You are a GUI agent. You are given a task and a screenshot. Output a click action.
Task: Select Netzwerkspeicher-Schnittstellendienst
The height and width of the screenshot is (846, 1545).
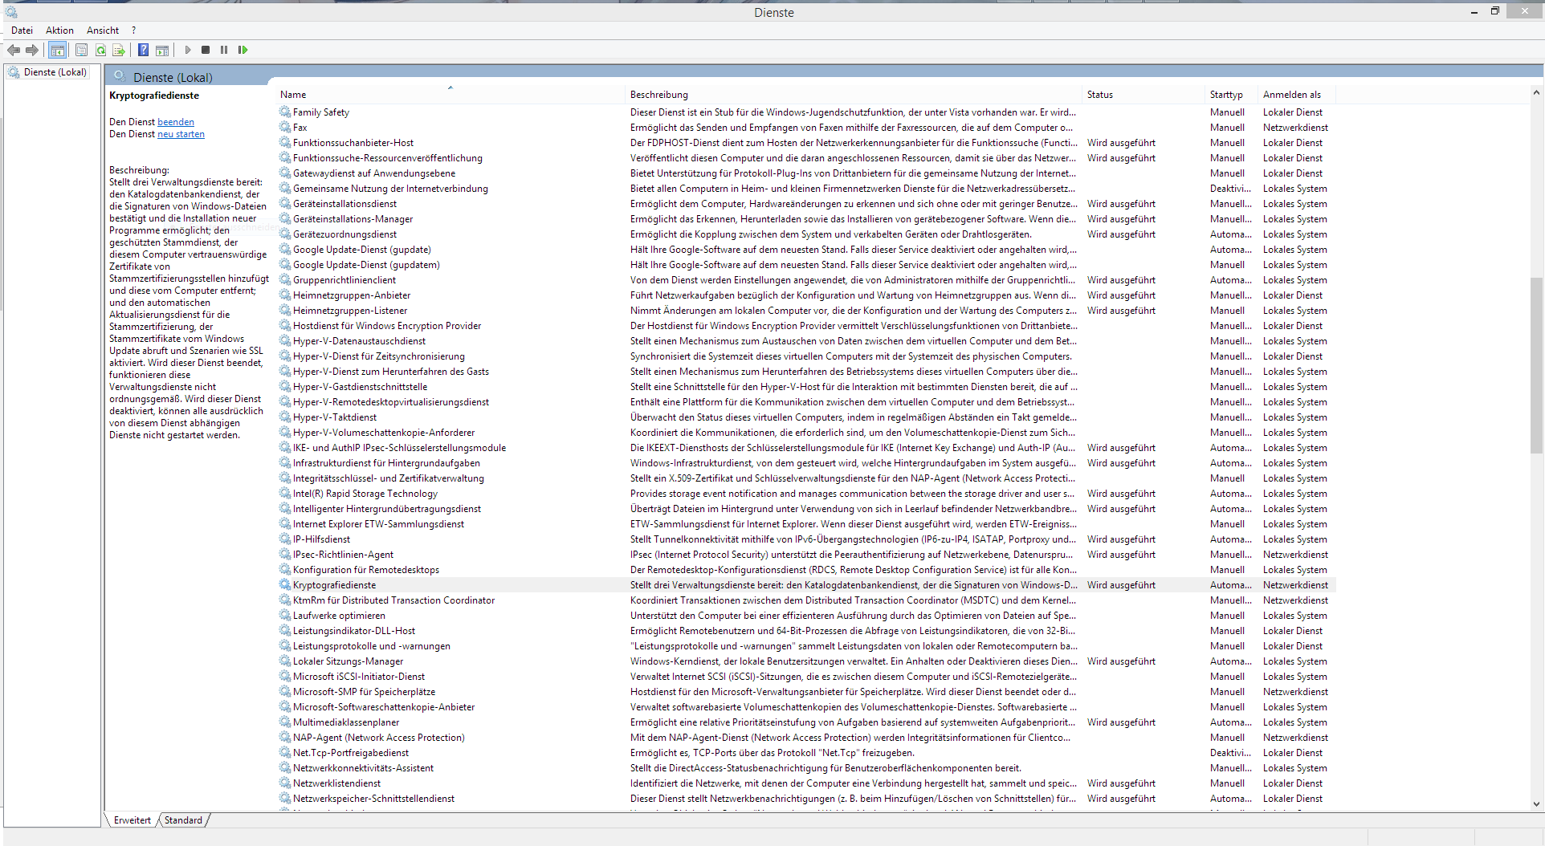pyautogui.click(x=806, y=799)
